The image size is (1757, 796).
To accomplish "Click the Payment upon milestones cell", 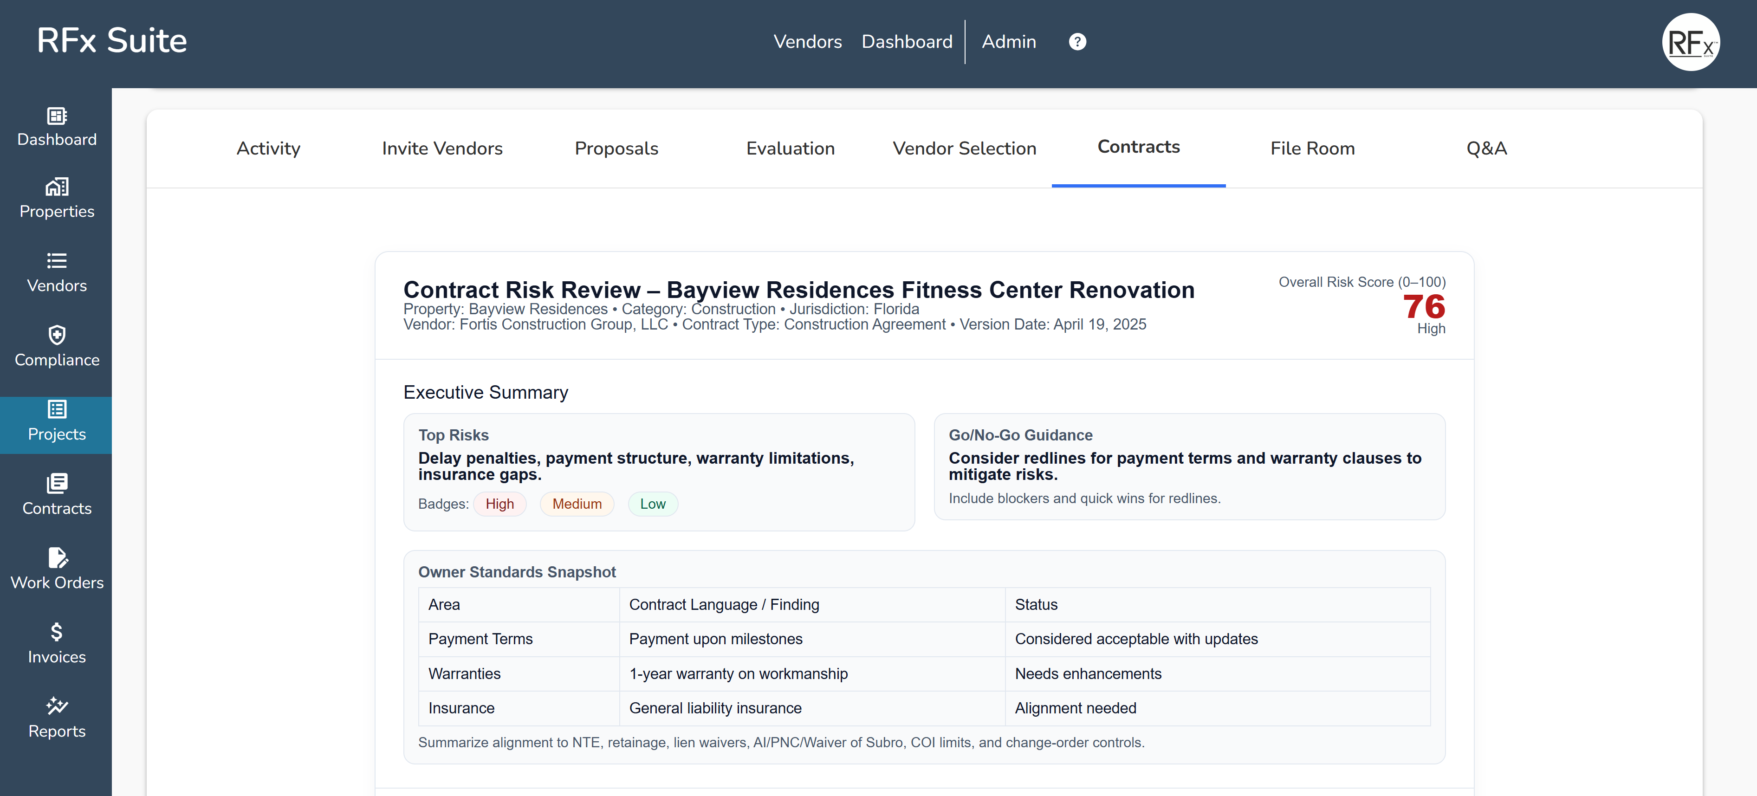I will pos(812,639).
